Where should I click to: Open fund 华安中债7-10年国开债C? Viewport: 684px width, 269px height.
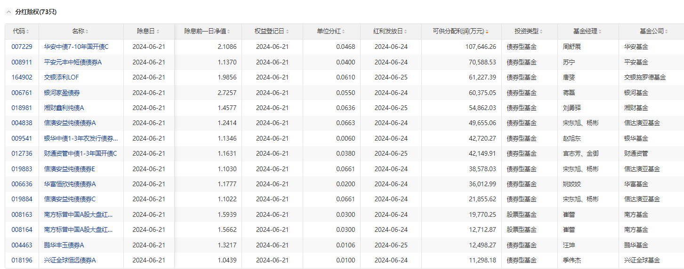pyautogui.click(x=76, y=47)
